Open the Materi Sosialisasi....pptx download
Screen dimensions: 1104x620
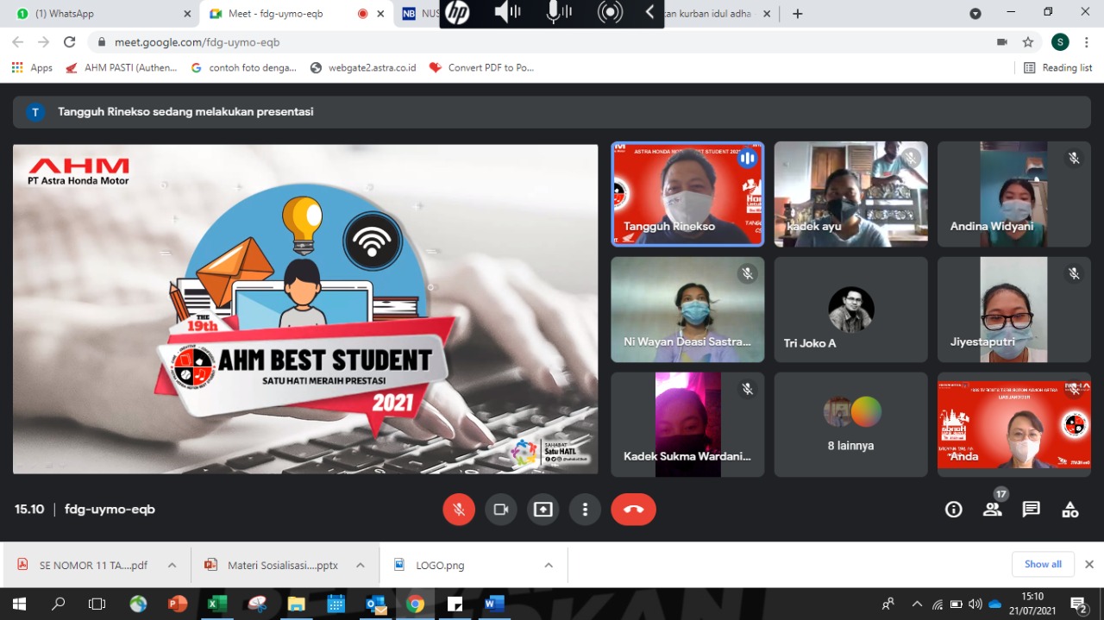pyautogui.click(x=273, y=565)
